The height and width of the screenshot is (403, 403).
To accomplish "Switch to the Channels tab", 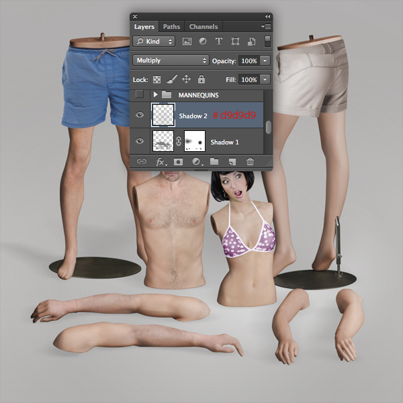I will point(204,27).
